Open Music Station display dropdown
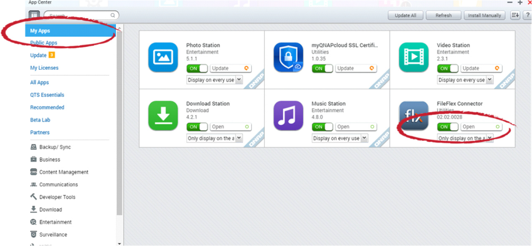Image resolution: width=532 pixels, height=246 pixels. coord(340,138)
